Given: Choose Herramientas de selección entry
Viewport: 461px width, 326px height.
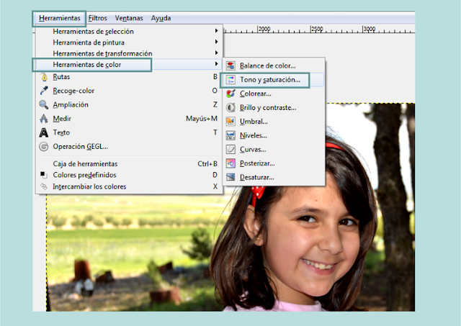Looking at the screenshot, I should [x=128, y=31].
